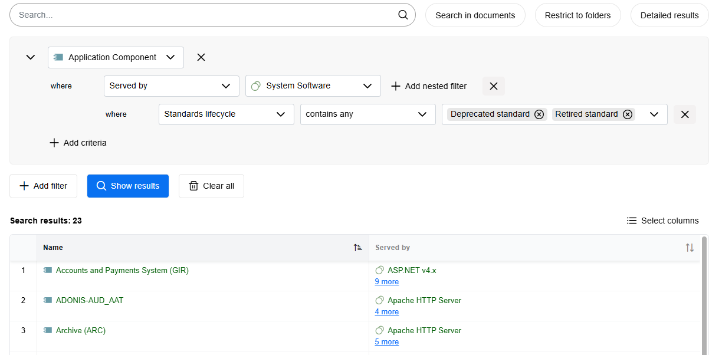Image resolution: width=709 pixels, height=355 pixels.
Task: Toggle sorting on the Name column
Action: tap(357, 248)
